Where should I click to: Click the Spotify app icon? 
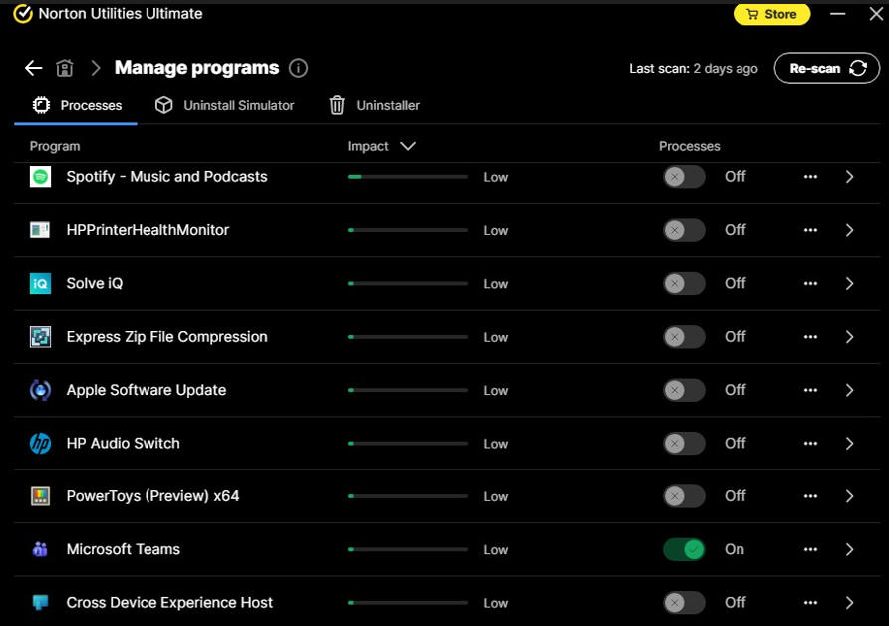pyautogui.click(x=40, y=177)
